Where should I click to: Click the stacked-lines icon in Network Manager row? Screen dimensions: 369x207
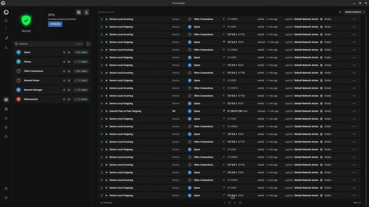coord(69,90)
